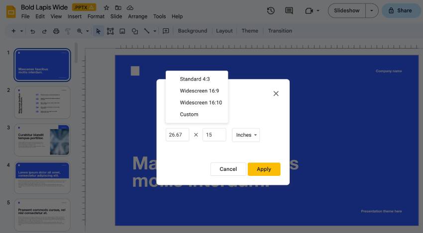Choose Widescreen 16:9 page size
The width and height of the screenshot is (423, 233).
pos(197,91)
